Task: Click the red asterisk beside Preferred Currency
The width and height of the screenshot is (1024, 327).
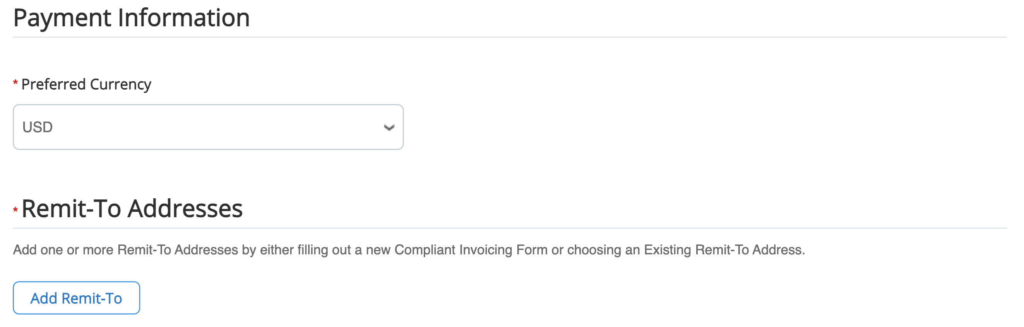Action: [15, 83]
